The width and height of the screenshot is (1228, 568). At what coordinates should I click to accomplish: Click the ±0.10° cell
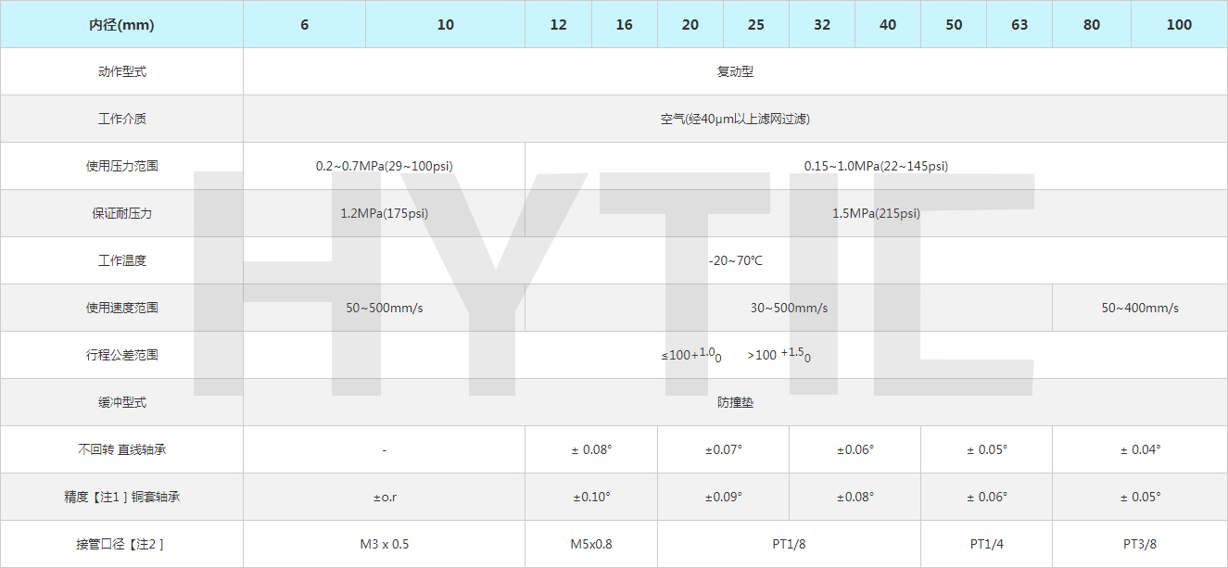591,497
